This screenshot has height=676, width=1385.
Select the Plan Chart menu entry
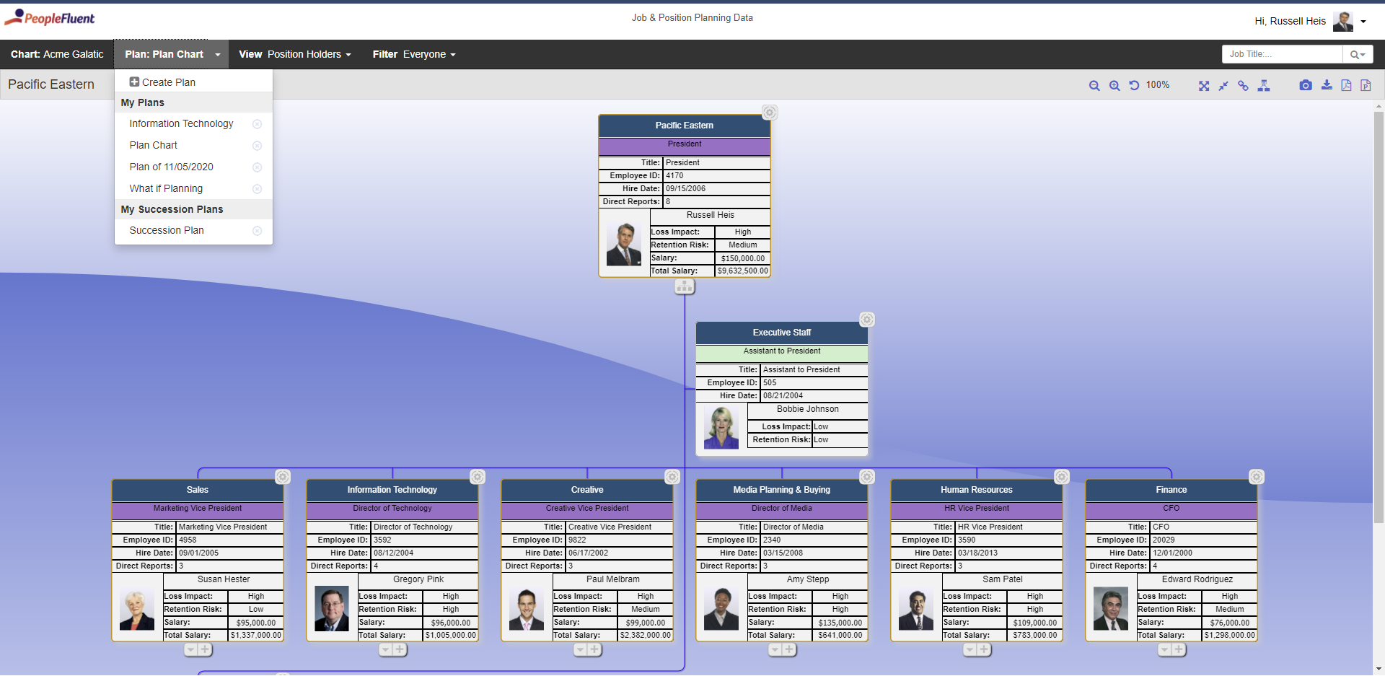pos(153,146)
